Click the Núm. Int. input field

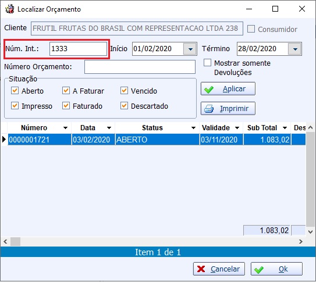point(78,49)
